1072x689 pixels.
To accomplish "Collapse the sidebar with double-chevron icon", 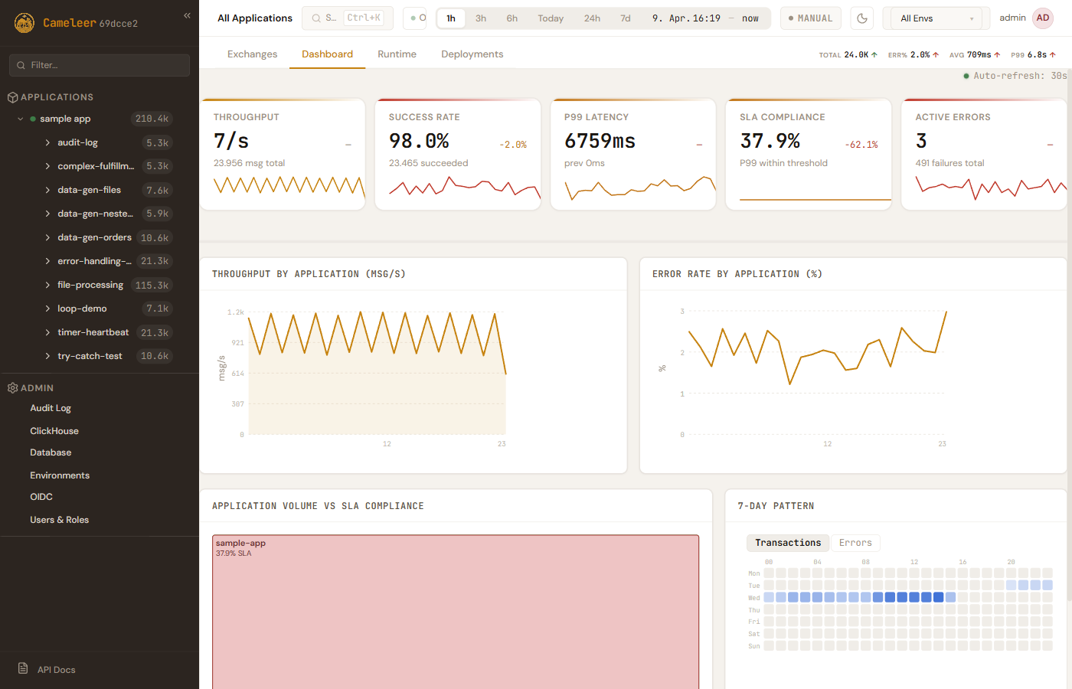I will pyautogui.click(x=187, y=15).
